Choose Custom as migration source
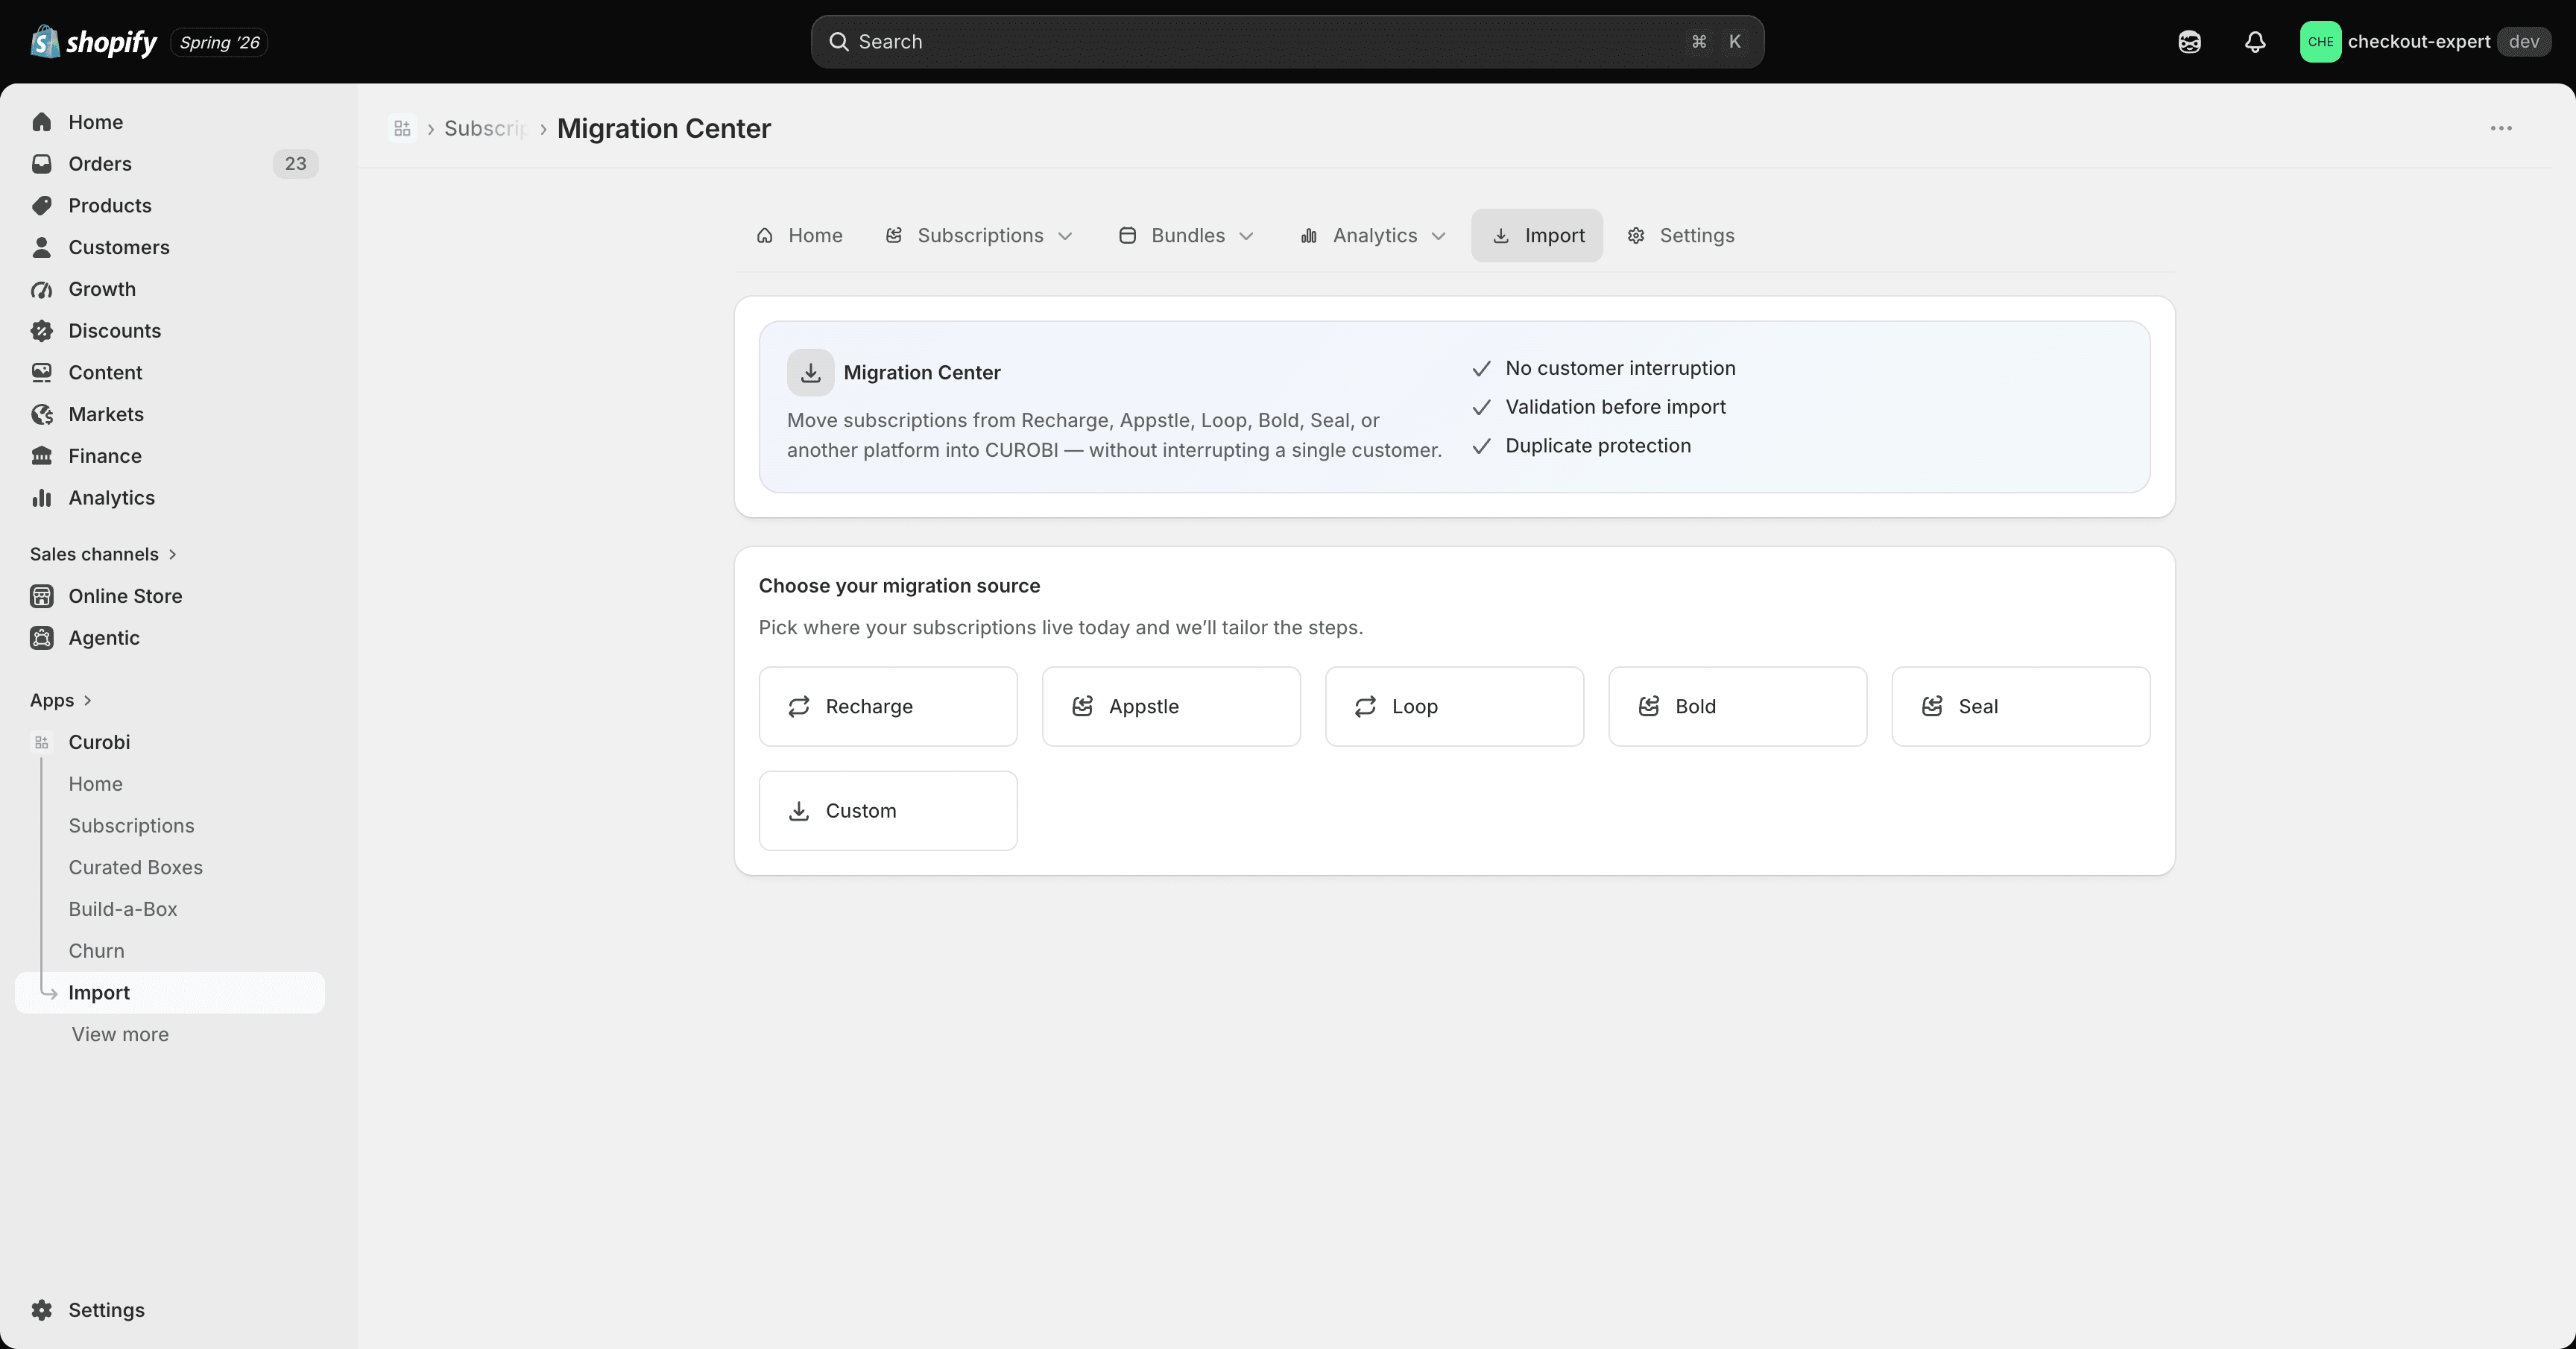This screenshot has width=2576, height=1349. pyautogui.click(x=888, y=811)
